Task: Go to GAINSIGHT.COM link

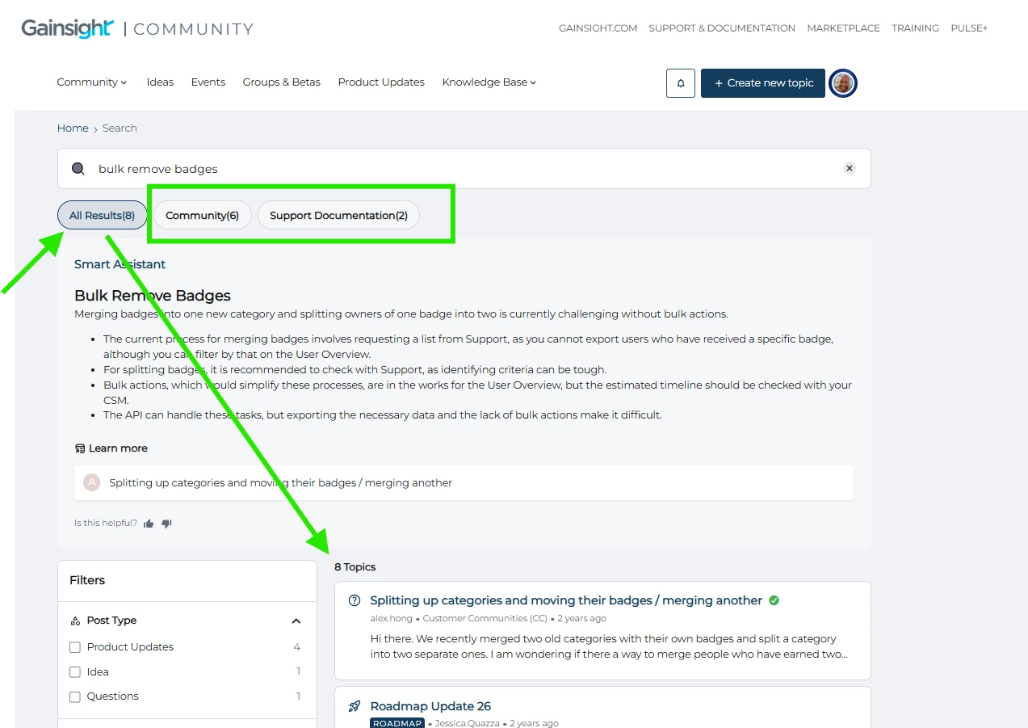Action: [x=598, y=28]
